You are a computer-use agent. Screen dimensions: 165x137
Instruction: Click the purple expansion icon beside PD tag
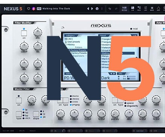tap(34, 9)
